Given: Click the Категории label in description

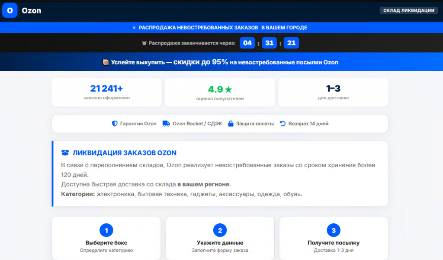Looking at the screenshot, I should [x=78, y=194].
